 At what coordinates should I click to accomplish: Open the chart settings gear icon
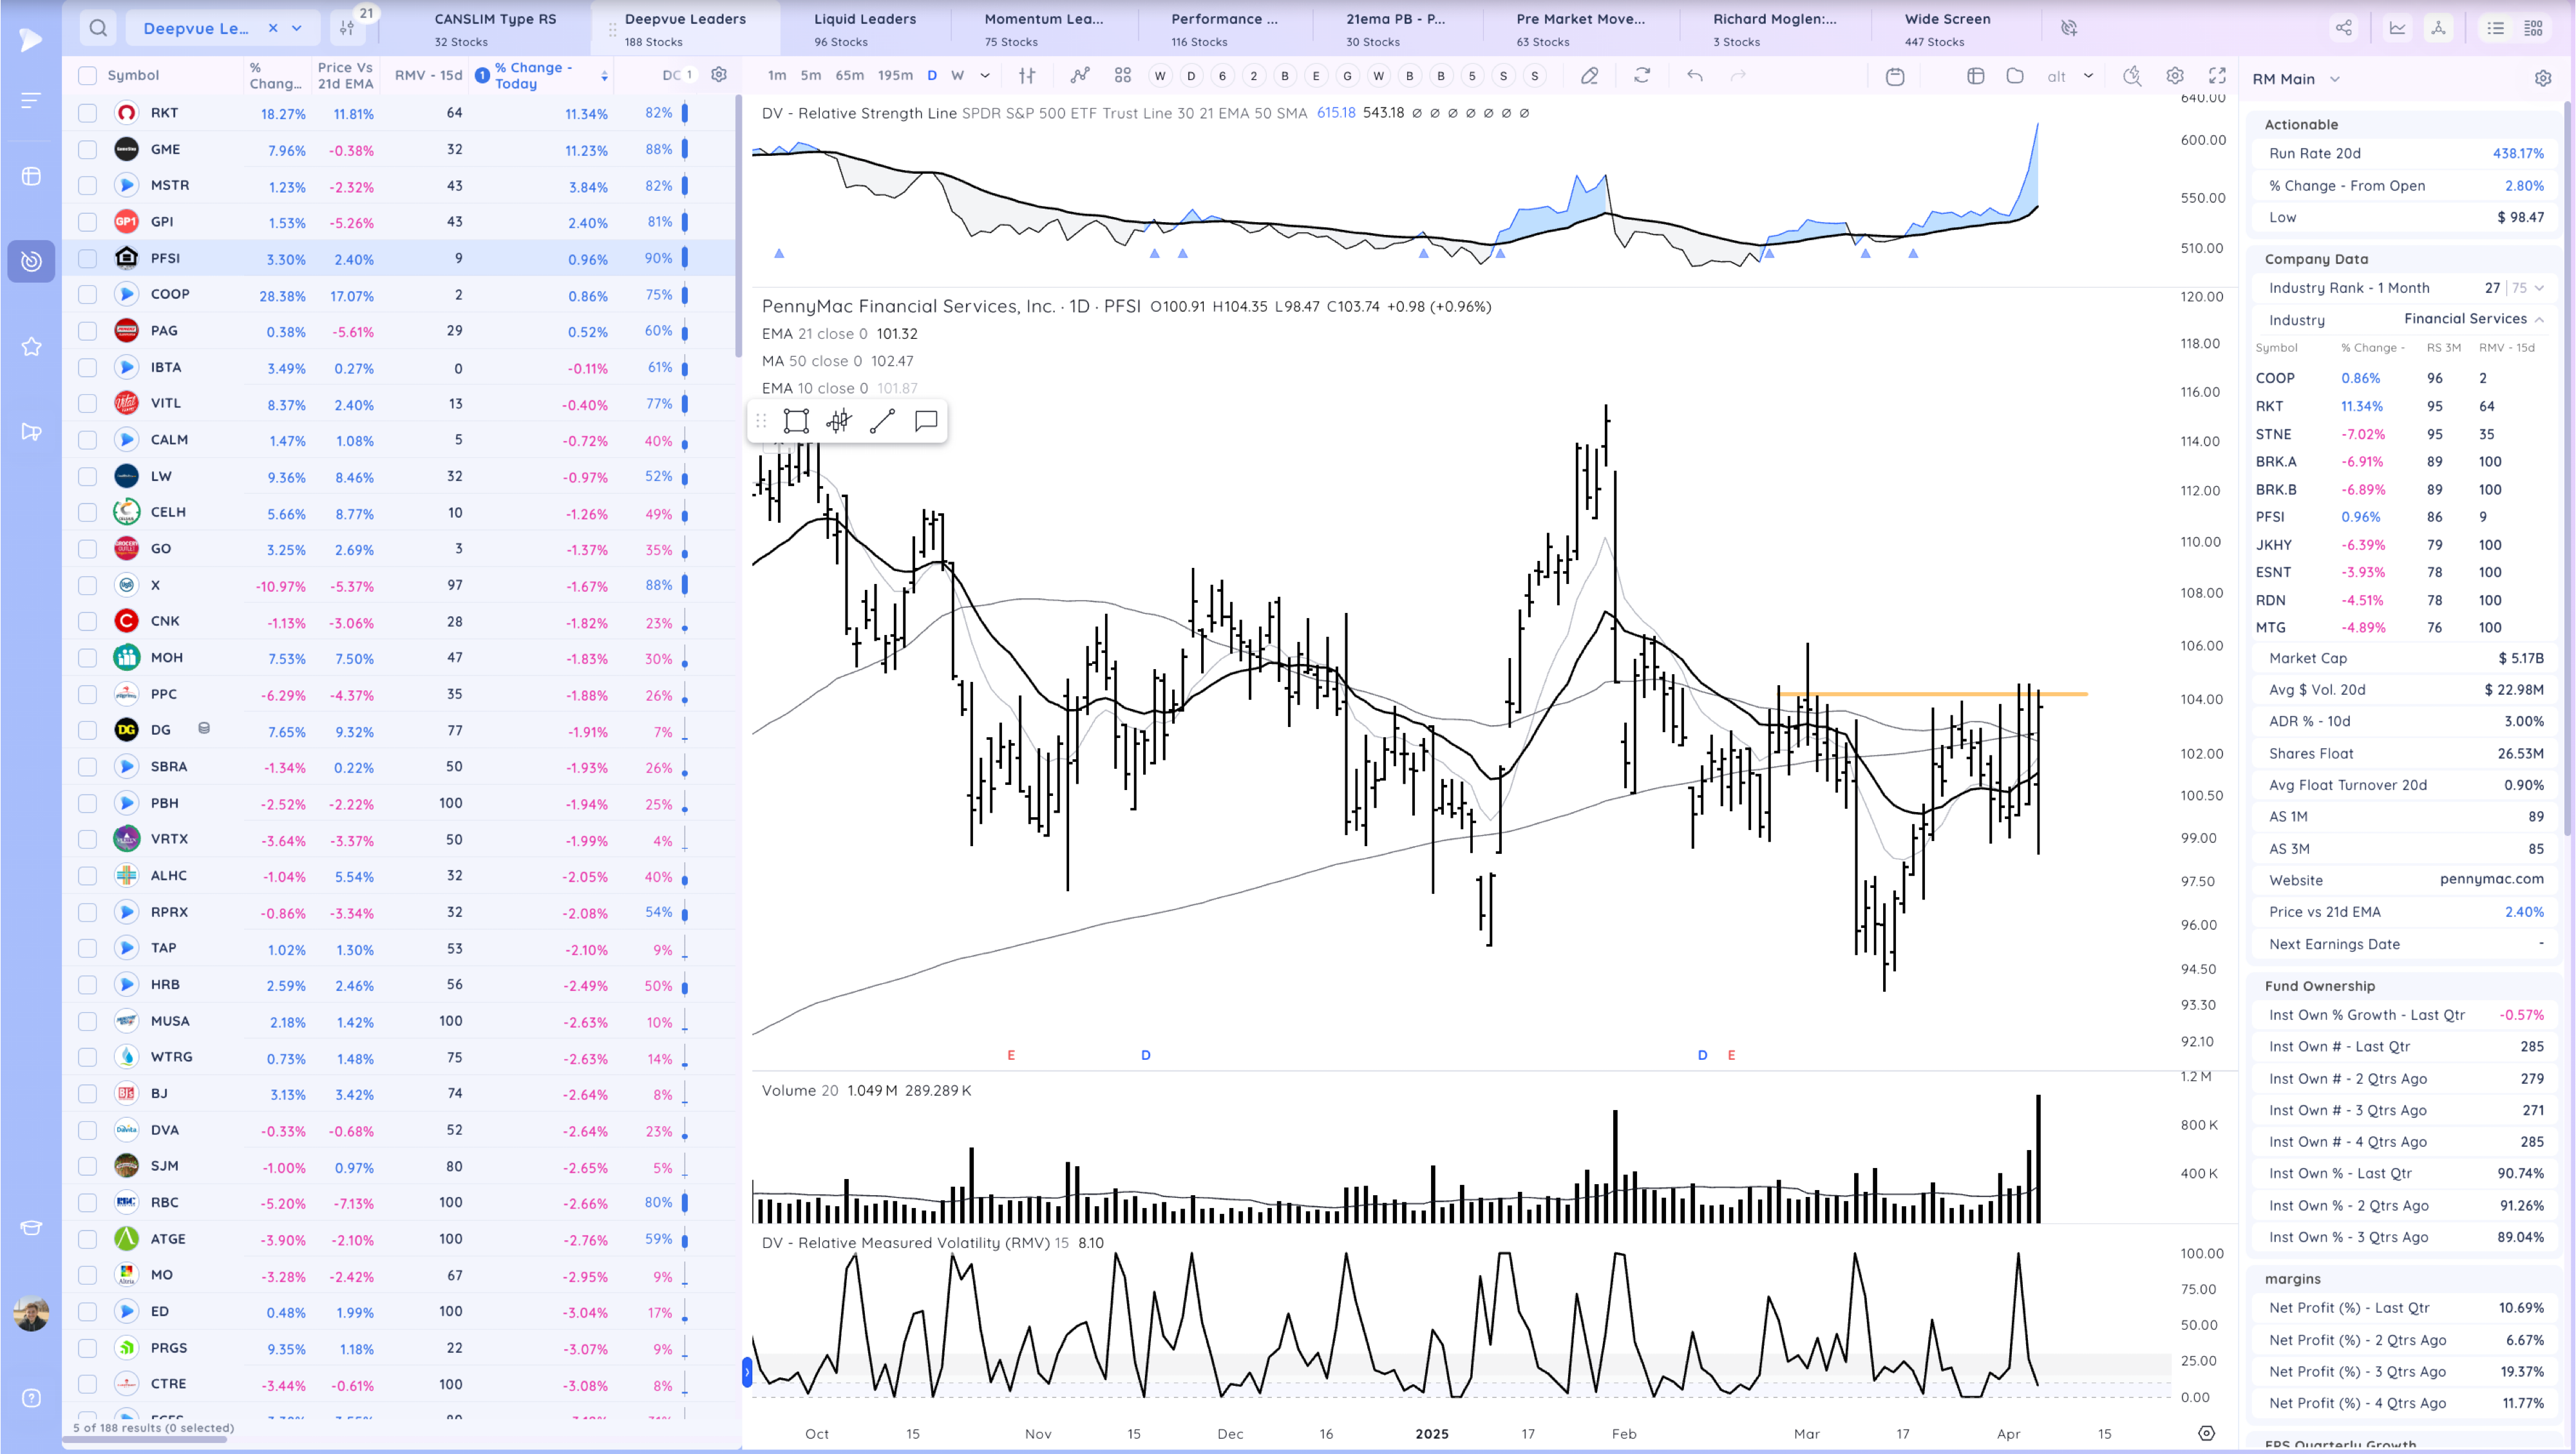point(2175,75)
